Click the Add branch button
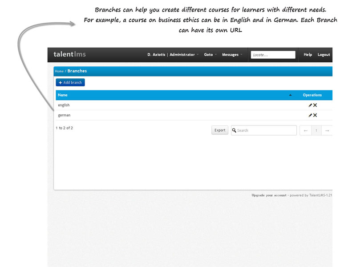 (x=70, y=82)
